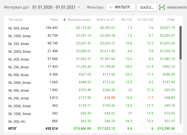
Task: Select the NL 50£, 6max row
Action: (x=92, y=90)
